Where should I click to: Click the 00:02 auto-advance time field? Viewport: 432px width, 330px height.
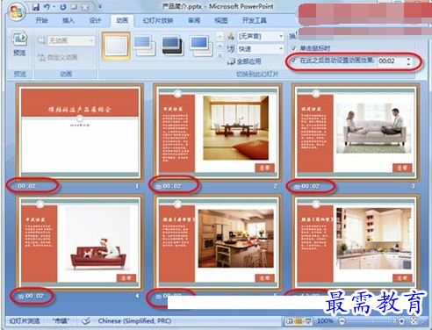click(391, 61)
